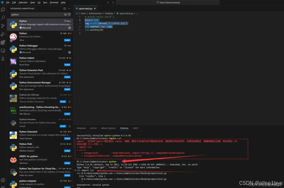Open the Extensions view icon
The width and height of the screenshot is (284, 188).
[3, 42]
